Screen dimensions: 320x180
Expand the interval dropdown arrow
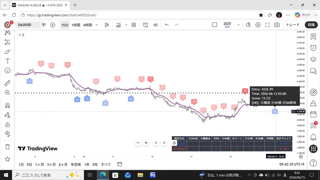[x=97, y=25]
